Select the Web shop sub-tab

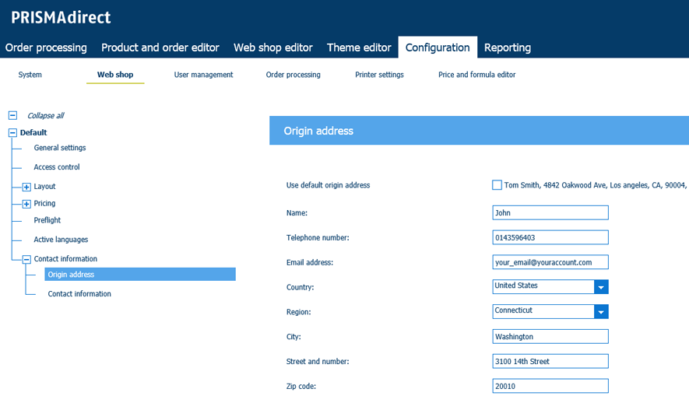pos(115,75)
